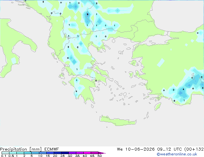Click the 0.5–1 mm legend swatch
The width and height of the screenshot is (204, 157).
[13, 153]
